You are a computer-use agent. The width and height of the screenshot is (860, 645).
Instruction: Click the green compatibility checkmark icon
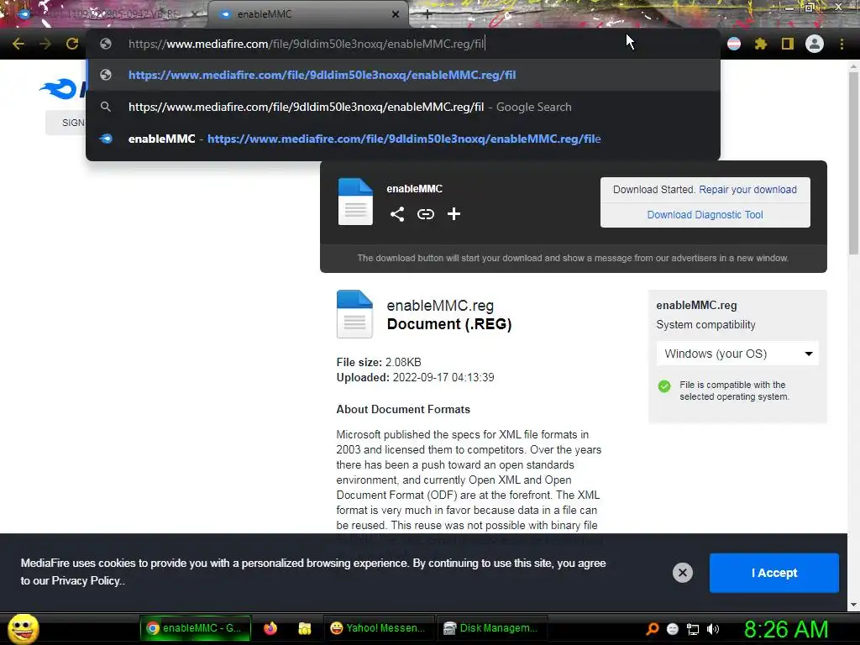[x=664, y=386]
